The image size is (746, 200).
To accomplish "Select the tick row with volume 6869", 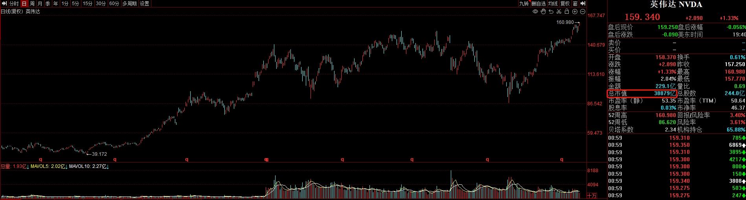I will (676, 145).
